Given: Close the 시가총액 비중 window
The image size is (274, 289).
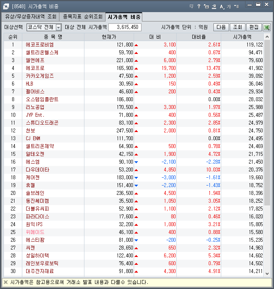Looking at the screenshot, I should [267, 5].
